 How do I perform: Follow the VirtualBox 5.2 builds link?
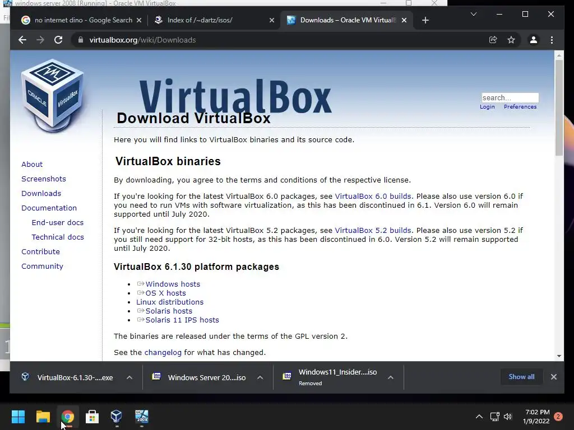(x=373, y=231)
